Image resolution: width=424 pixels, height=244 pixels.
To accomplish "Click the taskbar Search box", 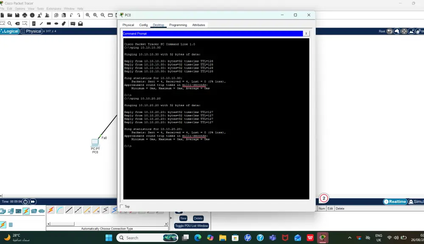I will (x=148, y=238).
